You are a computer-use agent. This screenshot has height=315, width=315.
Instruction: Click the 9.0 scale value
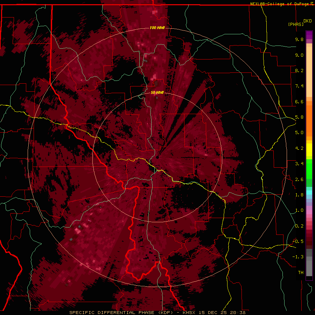click(x=299, y=55)
